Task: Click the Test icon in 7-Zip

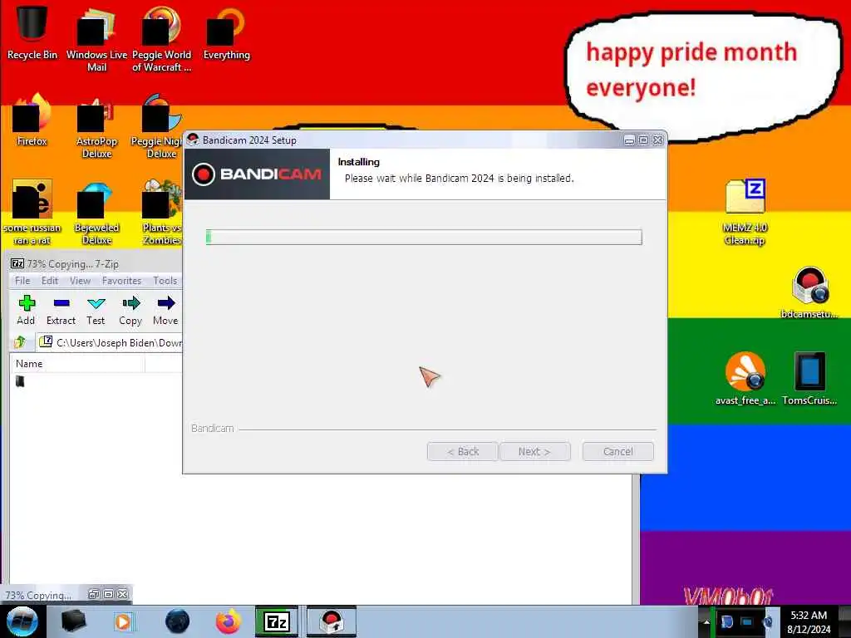Action: tap(96, 311)
